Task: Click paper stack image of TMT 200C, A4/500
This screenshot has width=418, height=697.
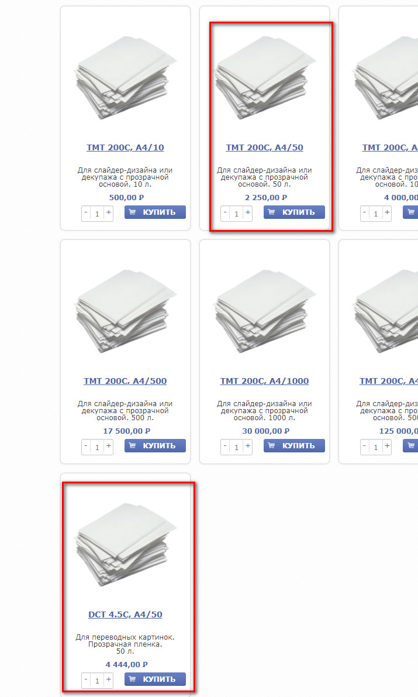Action: pos(125,311)
